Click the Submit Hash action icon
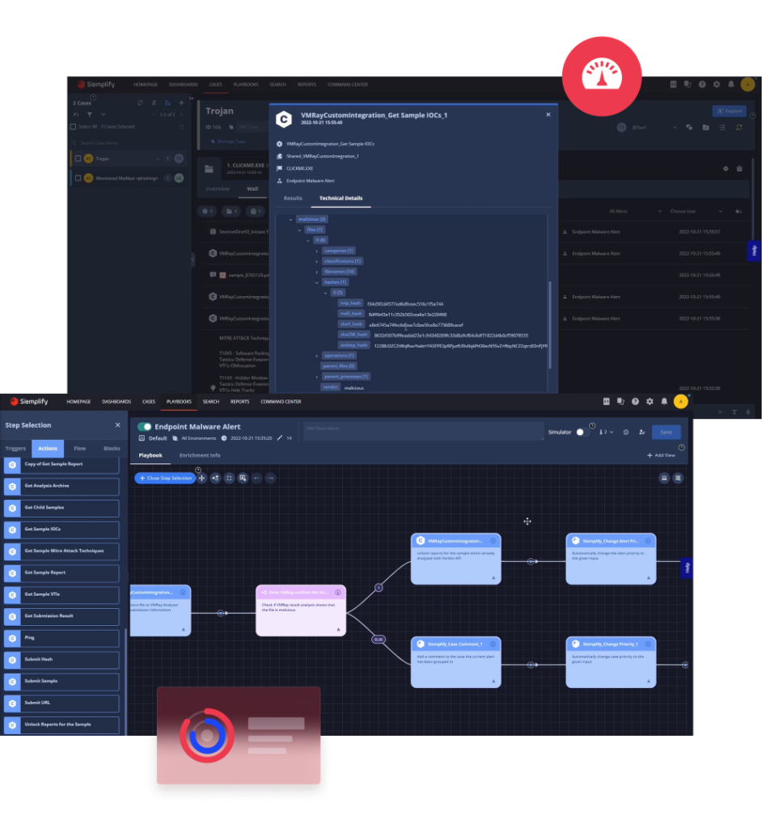This screenshot has width=762, height=828. coord(12,660)
